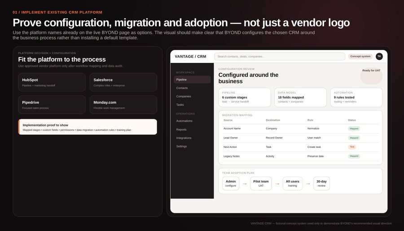Viewport: 404px width, 231px height.
Task: Click the Source column header
Action: coord(228,120)
